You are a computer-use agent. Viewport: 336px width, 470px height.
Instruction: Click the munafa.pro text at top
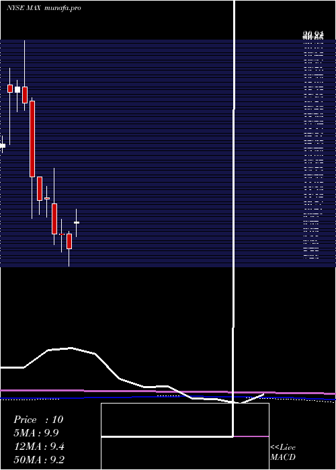[62, 8]
